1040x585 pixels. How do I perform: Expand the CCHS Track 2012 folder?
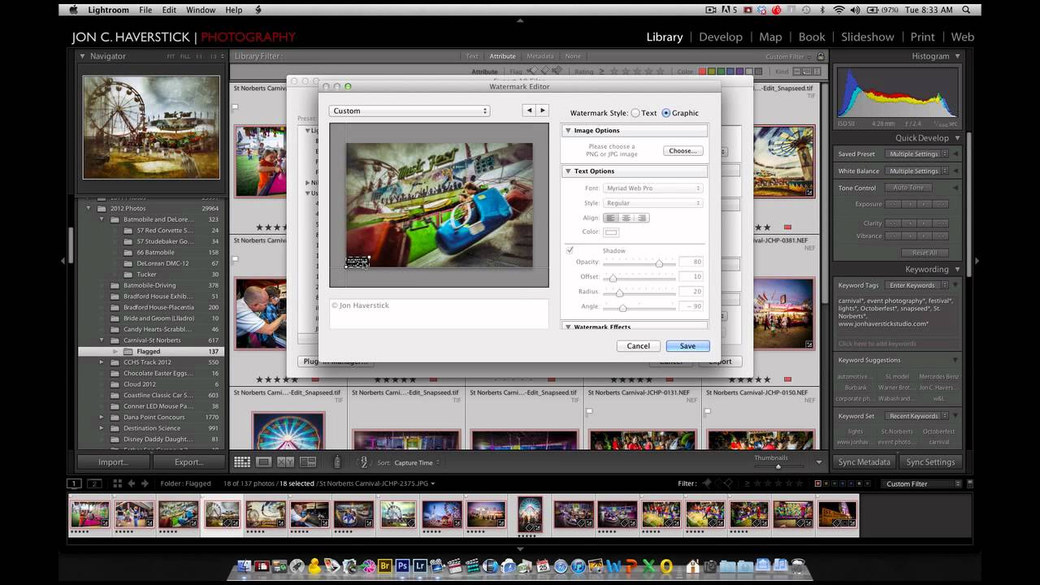(102, 362)
